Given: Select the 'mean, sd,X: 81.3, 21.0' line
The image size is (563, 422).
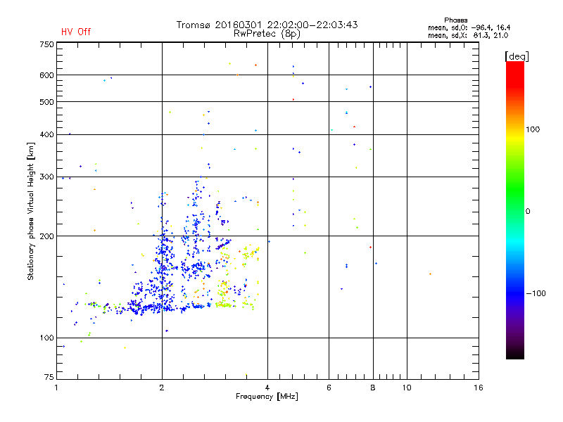Looking at the screenshot, I should point(468,35).
